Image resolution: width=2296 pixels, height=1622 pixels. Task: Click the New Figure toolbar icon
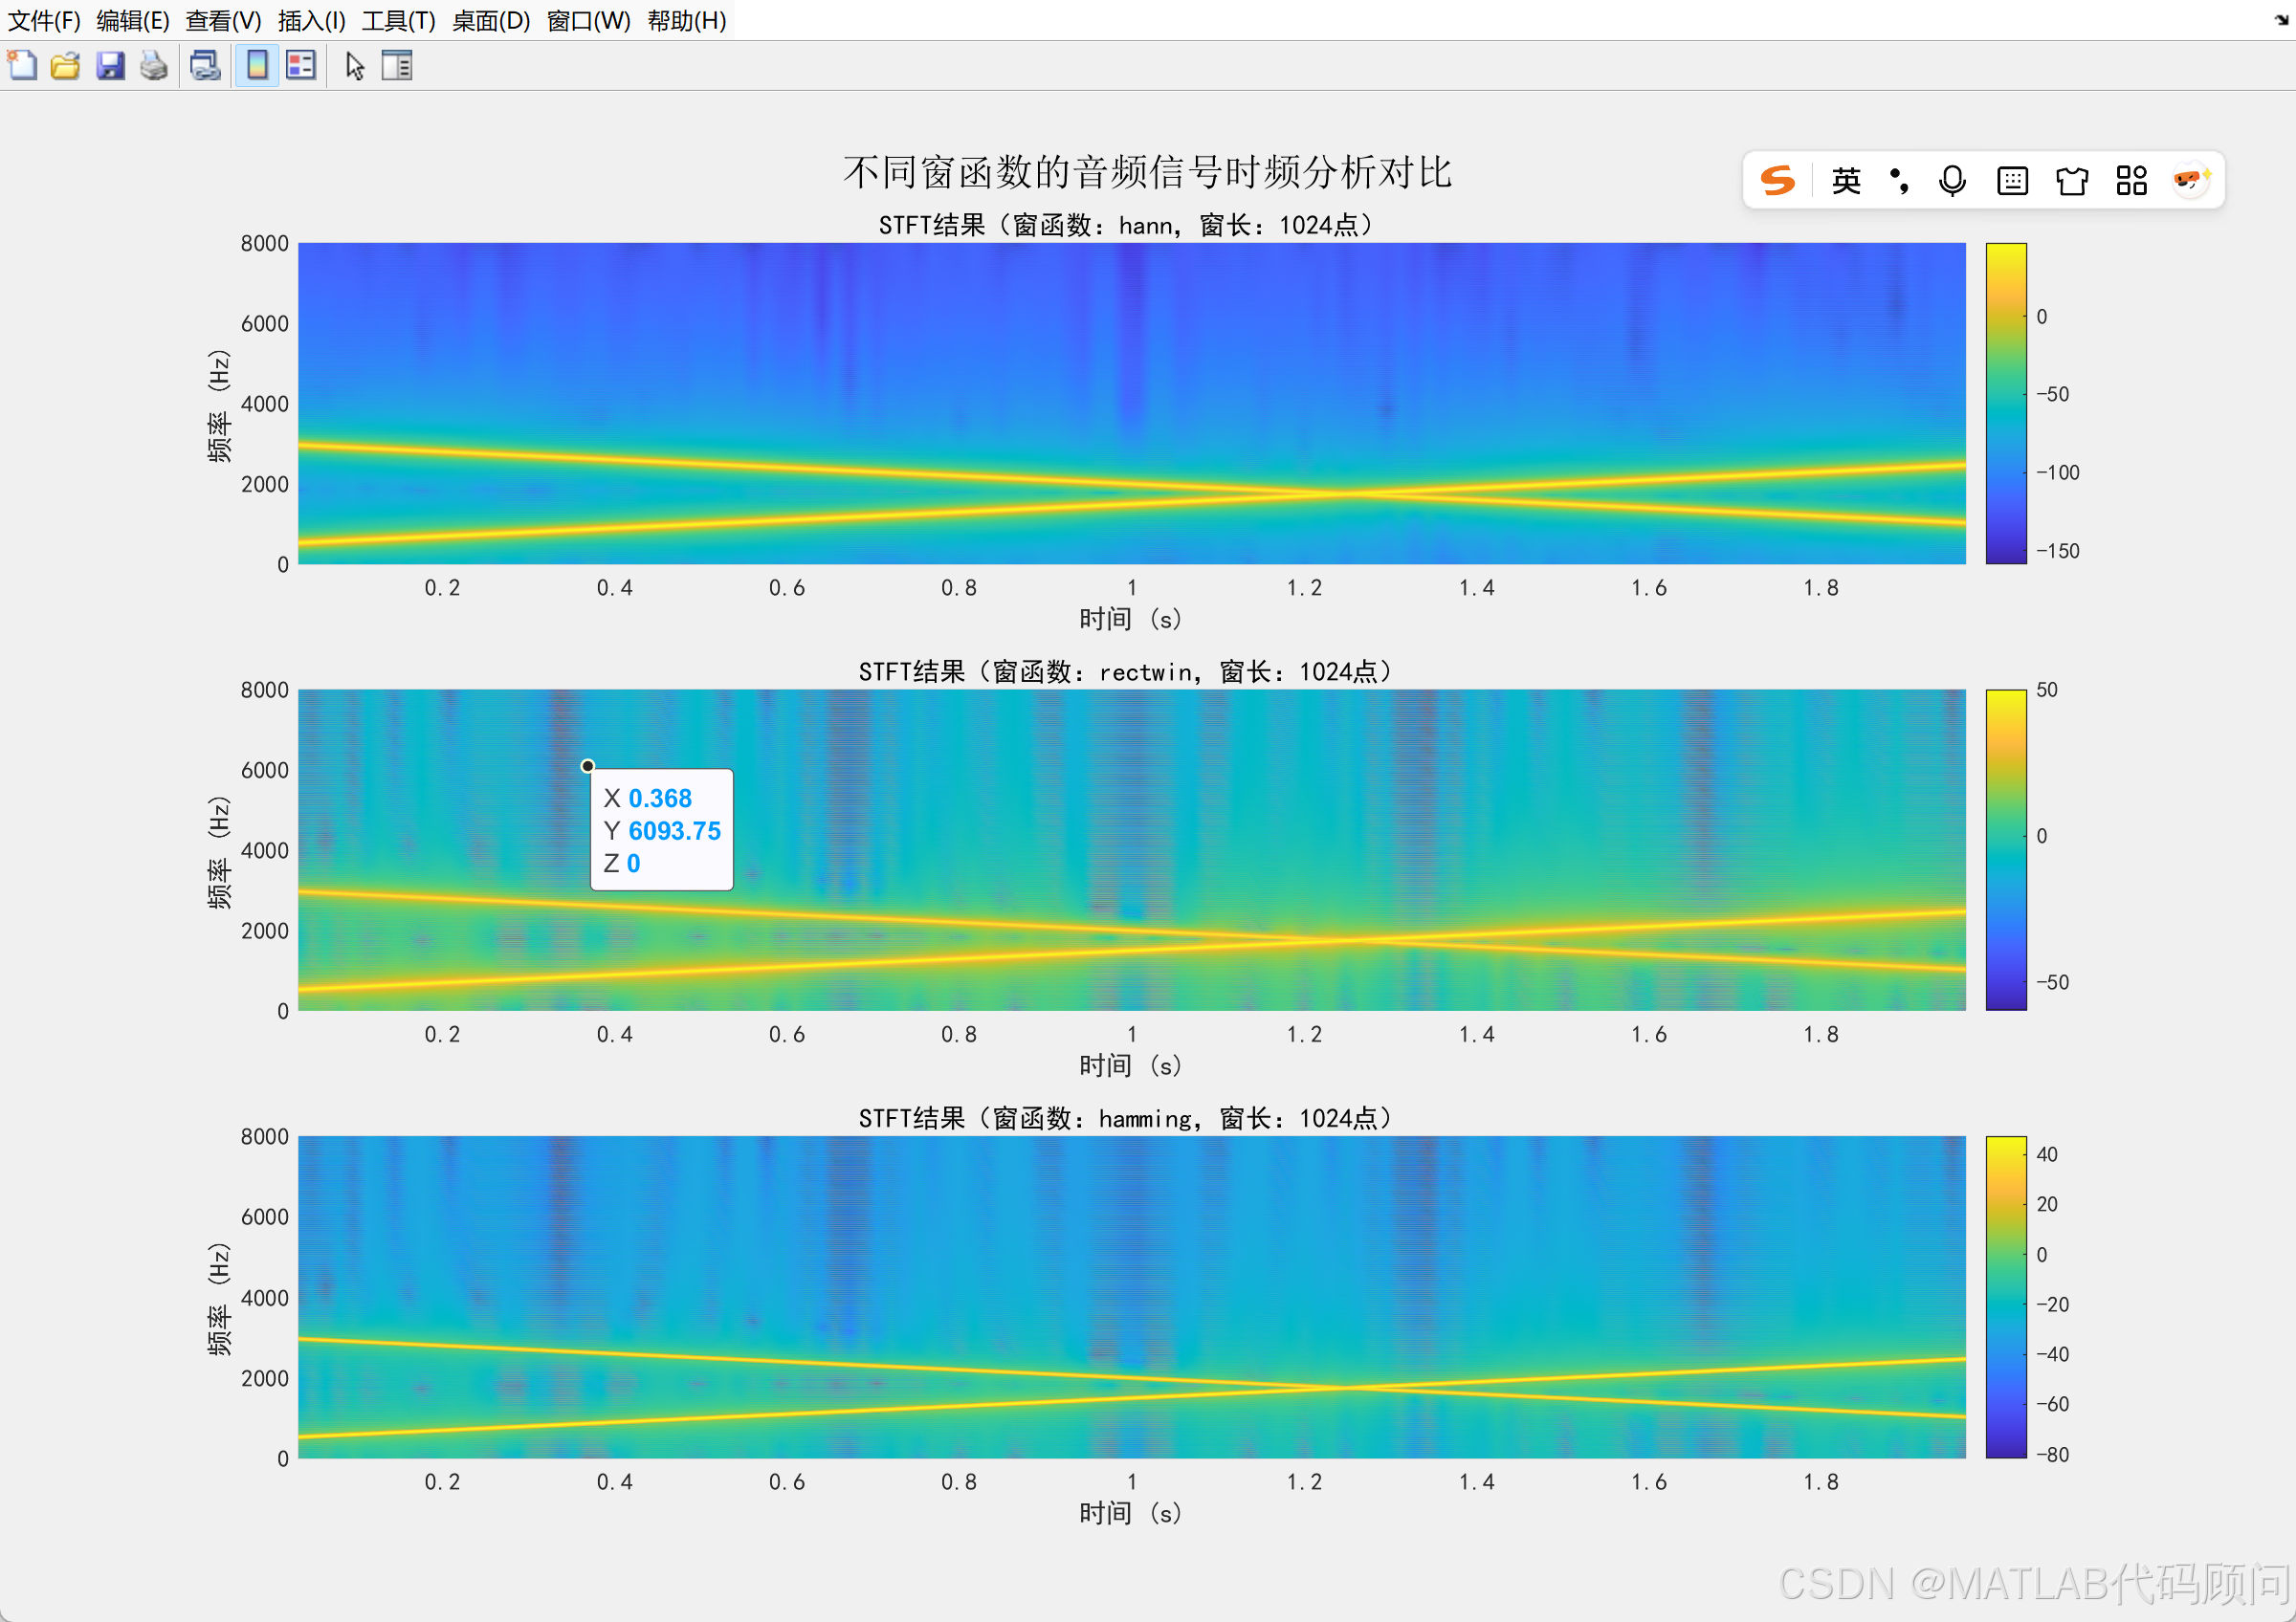[x=22, y=66]
